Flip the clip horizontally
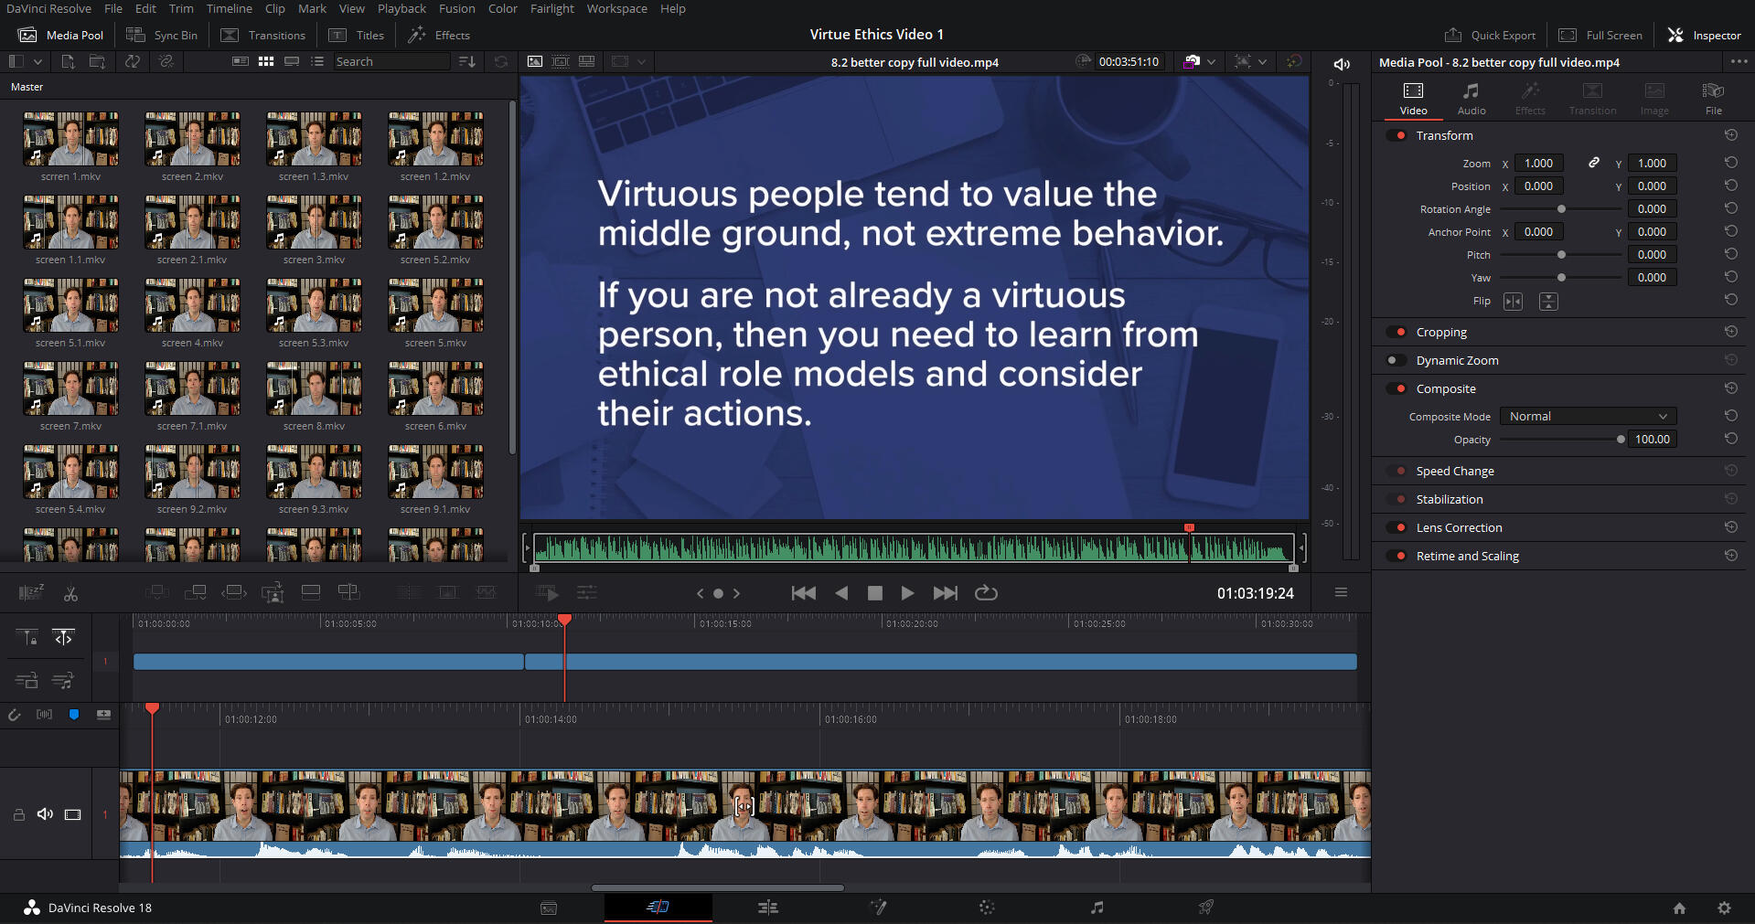 pyautogui.click(x=1514, y=302)
